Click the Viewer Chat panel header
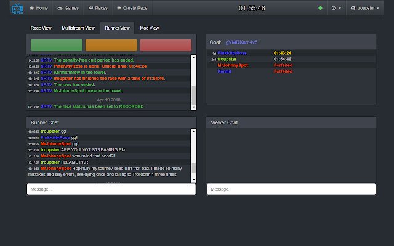This screenshot has height=246, width=394. click(x=291, y=122)
